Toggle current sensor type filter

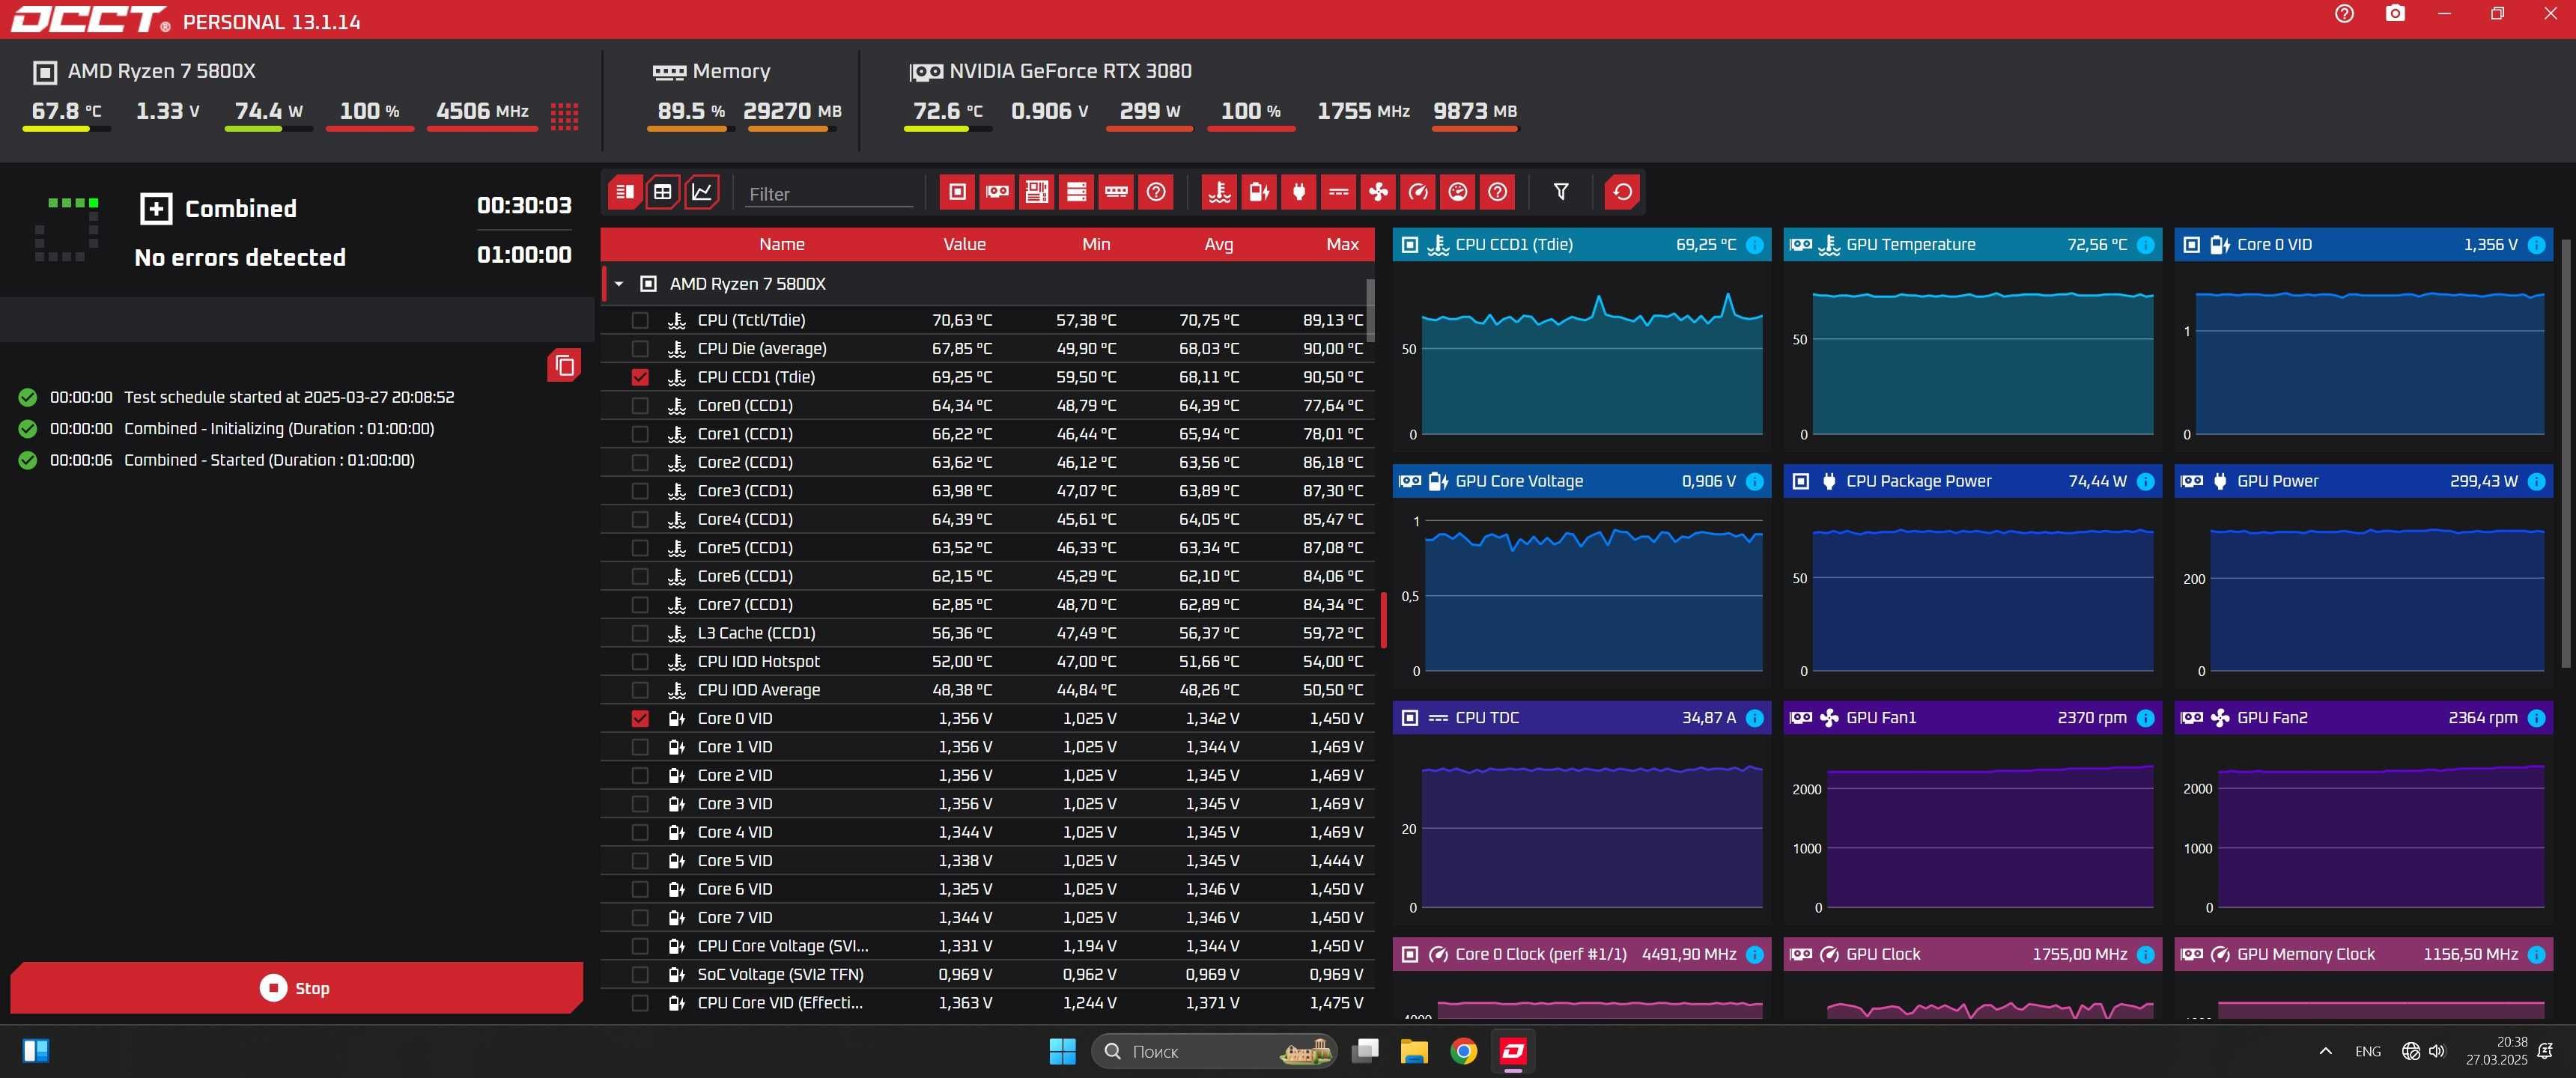[x=1339, y=192]
